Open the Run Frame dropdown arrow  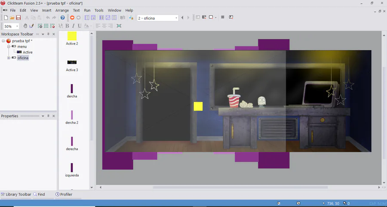tap(216, 18)
